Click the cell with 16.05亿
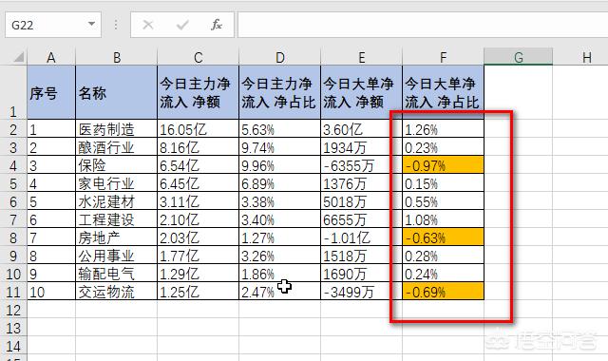 [199, 129]
